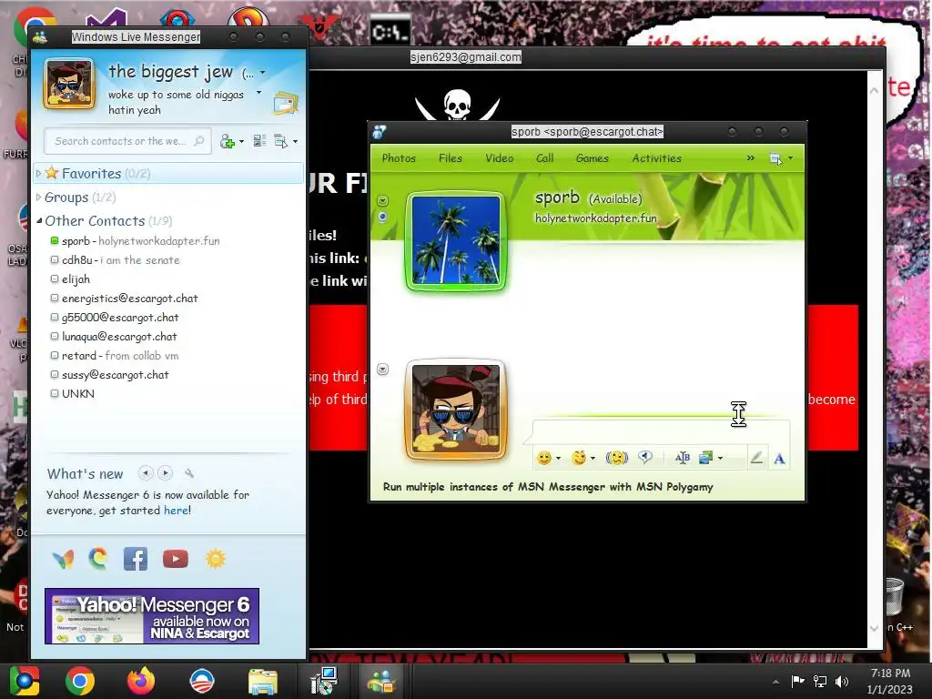The height and width of the screenshot is (699, 932).
Task: Open the wink picker in chat toolbar
Action: click(579, 458)
